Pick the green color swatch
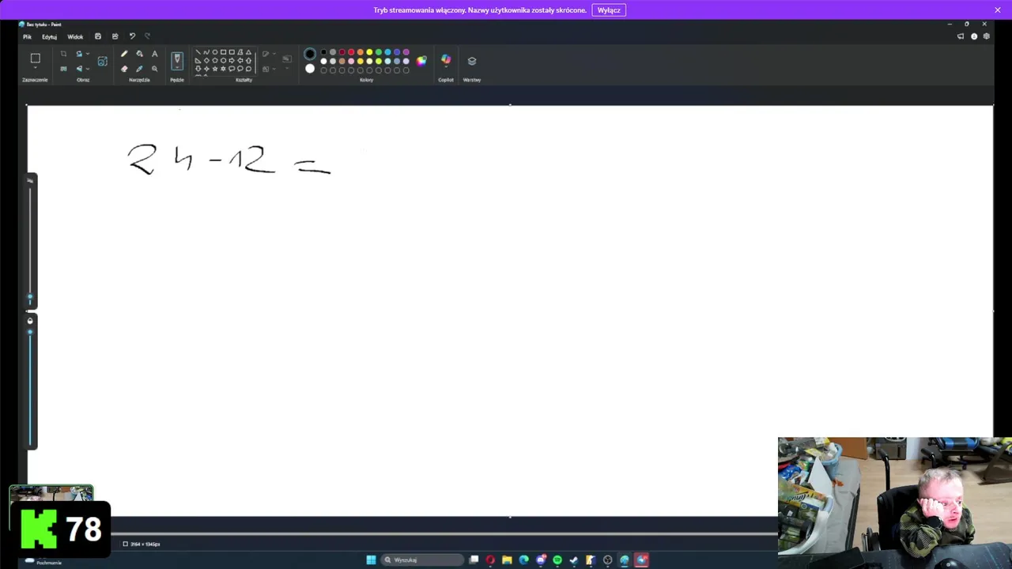 (x=379, y=52)
